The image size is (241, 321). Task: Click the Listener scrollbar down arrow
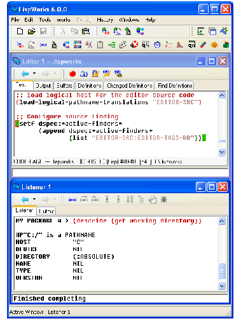click(222, 286)
